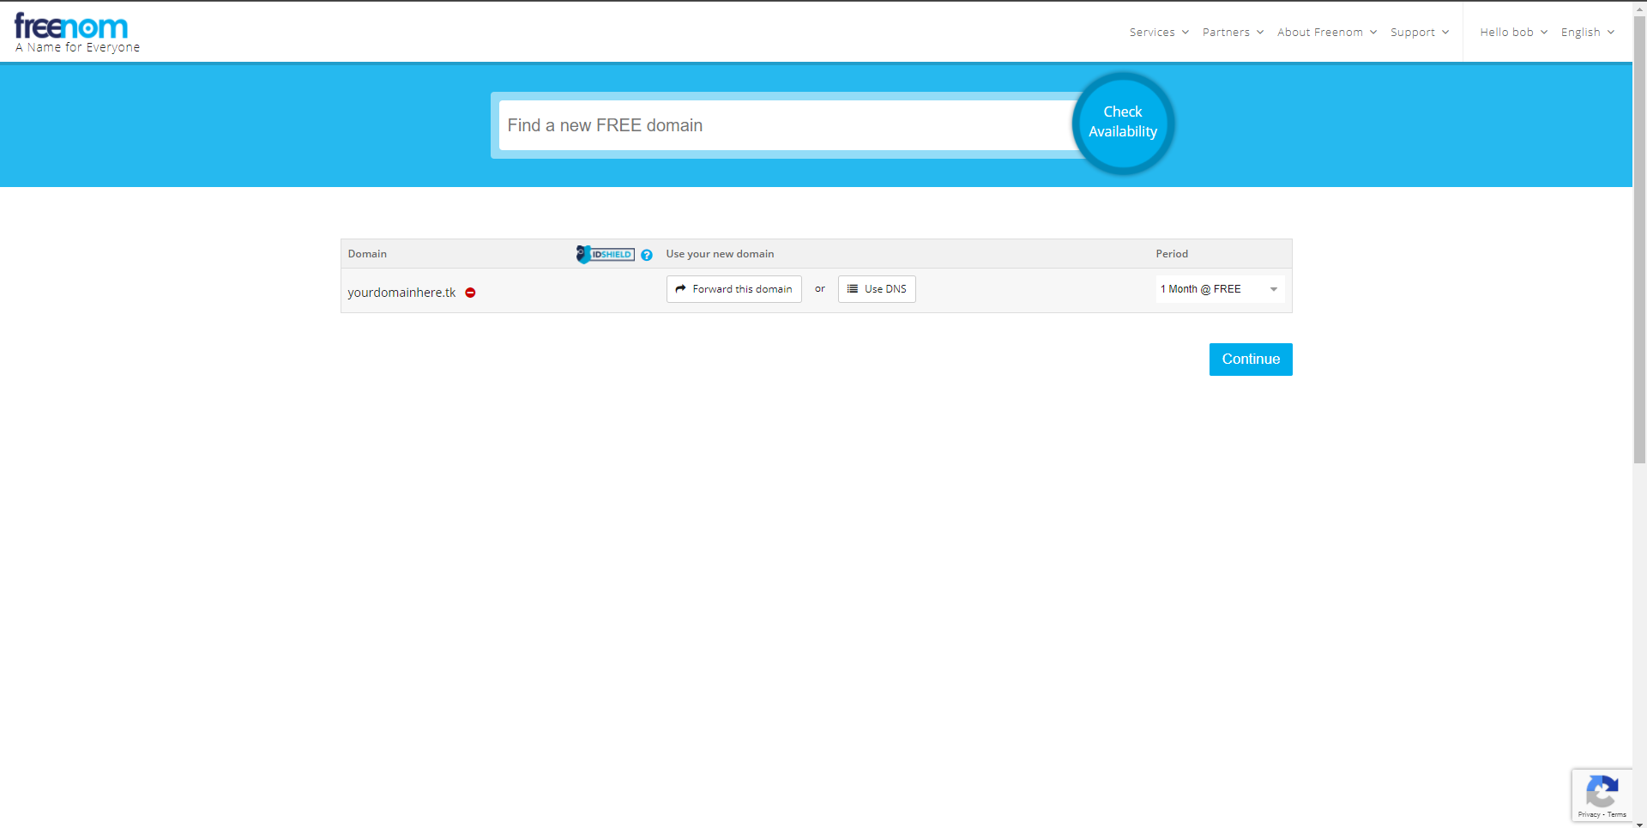Click the forward arrow icon on Forward this domain
This screenshot has width=1647, height=828.
pyautogui.click(x=680, y=289)
